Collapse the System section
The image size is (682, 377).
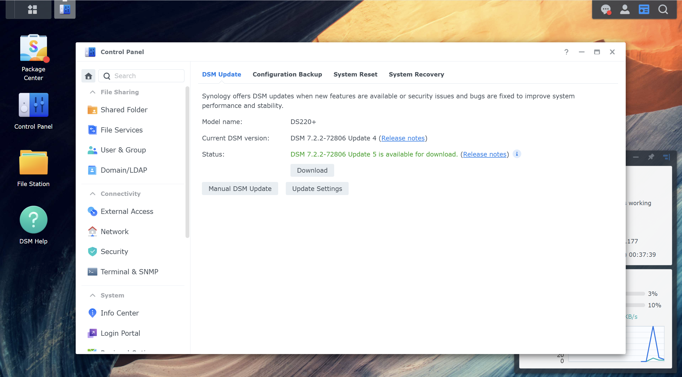click(x=92, y=295)
